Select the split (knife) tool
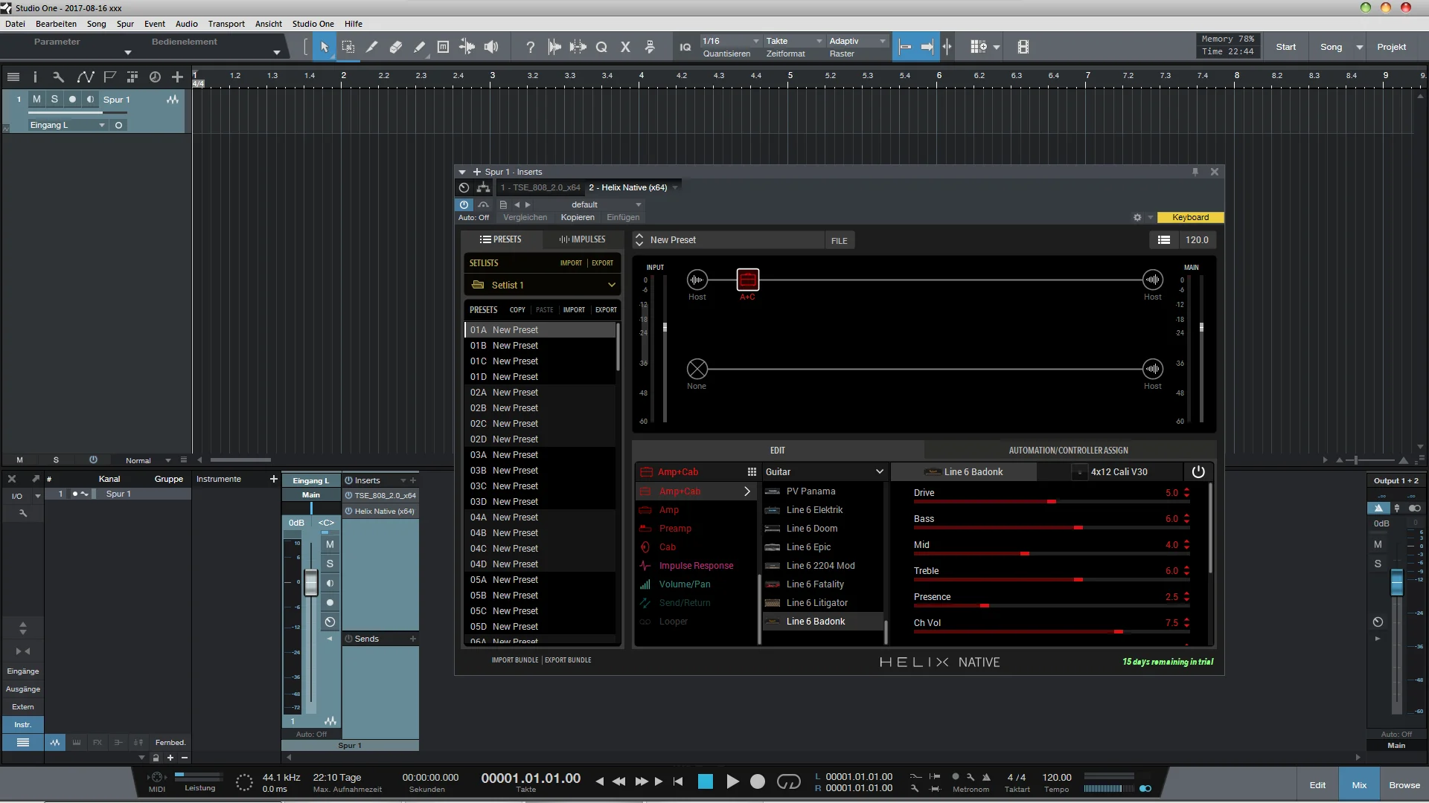 pos(371,47)
